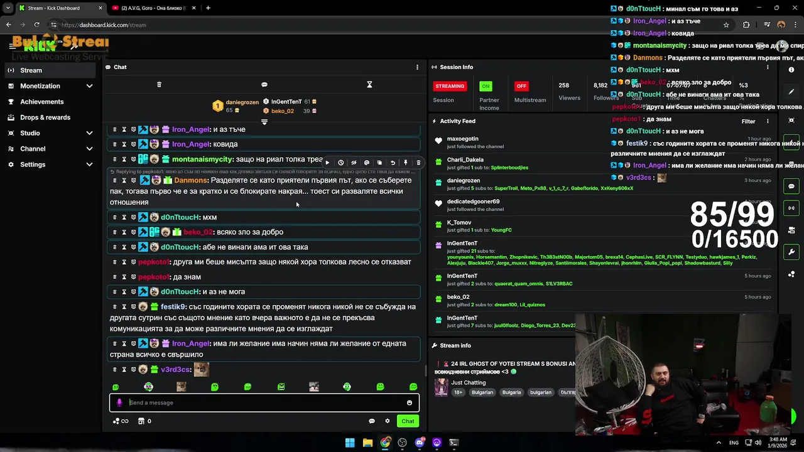Open the Chat panel three-dot menu
The width and height of the screenshot is (804, 452).
417,67
